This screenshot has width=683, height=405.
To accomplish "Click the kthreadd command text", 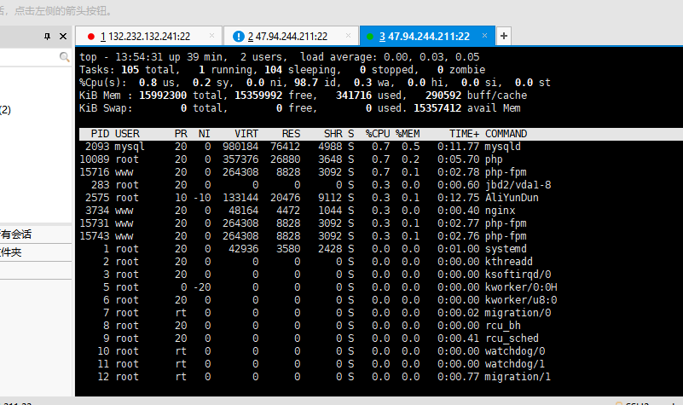I will pos(509,262).
